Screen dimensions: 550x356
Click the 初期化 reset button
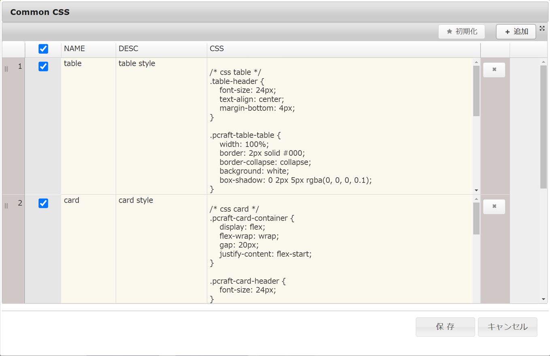pyautogui.click(x=461, y=32)
